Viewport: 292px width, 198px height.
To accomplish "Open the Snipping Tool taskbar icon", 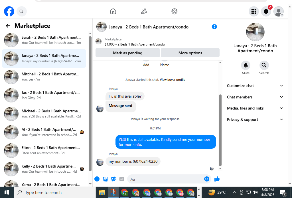I will [113, 192].
